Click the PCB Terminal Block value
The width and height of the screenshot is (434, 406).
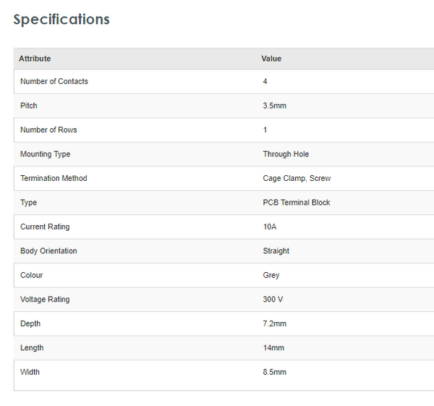297,203
